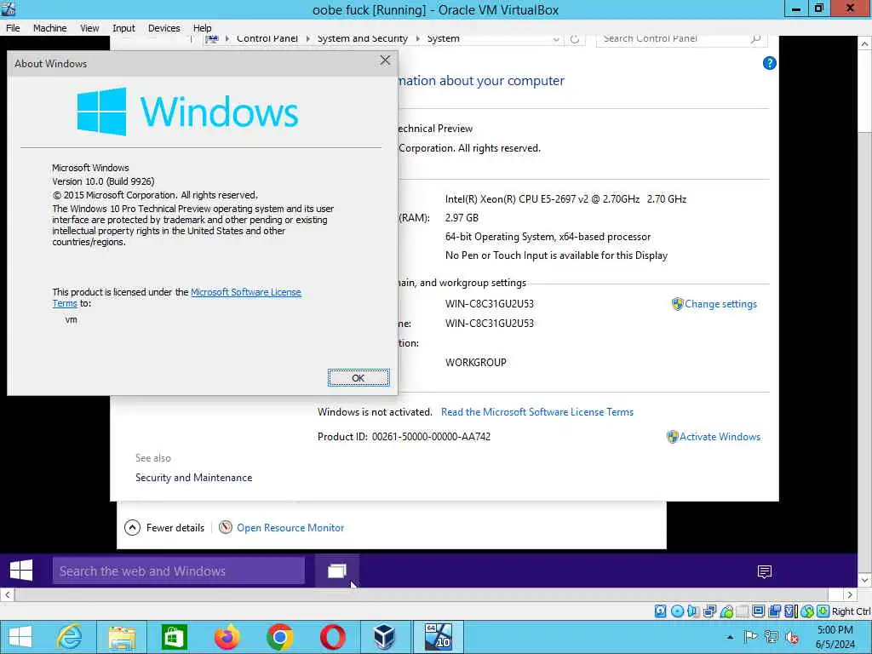Open the blue help question mark icon
The height and width of the screenshot is (654, 872).
click(x=769, y=63)
